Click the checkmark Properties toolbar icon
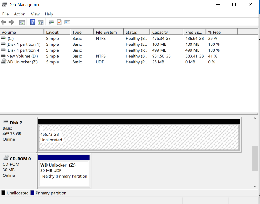 pos(59,22)
